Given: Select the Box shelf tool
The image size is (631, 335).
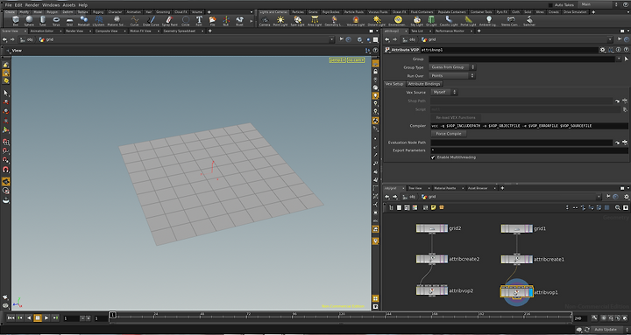Looking at the screenshot, I should [15, 20].
